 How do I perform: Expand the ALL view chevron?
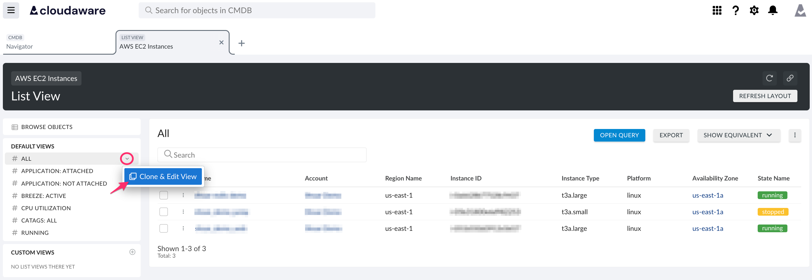point(127,159)
